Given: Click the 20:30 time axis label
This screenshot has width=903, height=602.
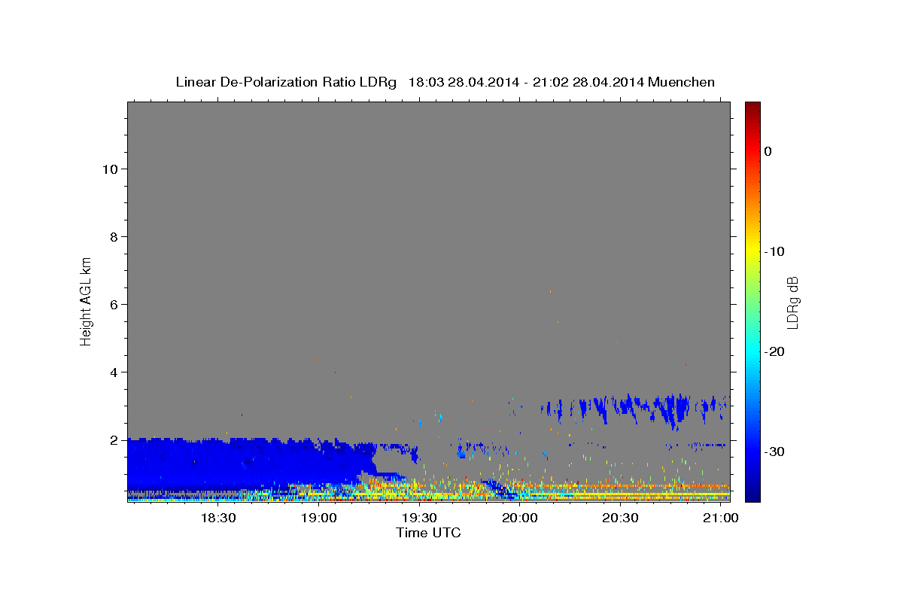Looking at the screenshot, I should [x=621, y=518].
